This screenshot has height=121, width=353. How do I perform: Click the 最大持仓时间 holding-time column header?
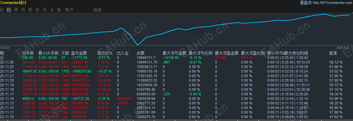[x=296, y=53]
